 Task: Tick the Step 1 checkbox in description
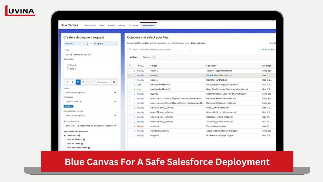point(68,65)
